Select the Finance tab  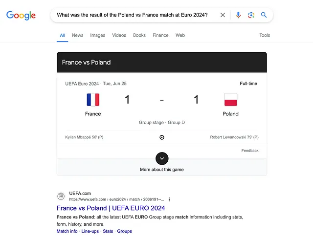pyautogui.click(x=160, y=35)
